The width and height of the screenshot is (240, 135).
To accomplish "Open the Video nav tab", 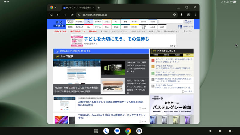I will [153, 22].
